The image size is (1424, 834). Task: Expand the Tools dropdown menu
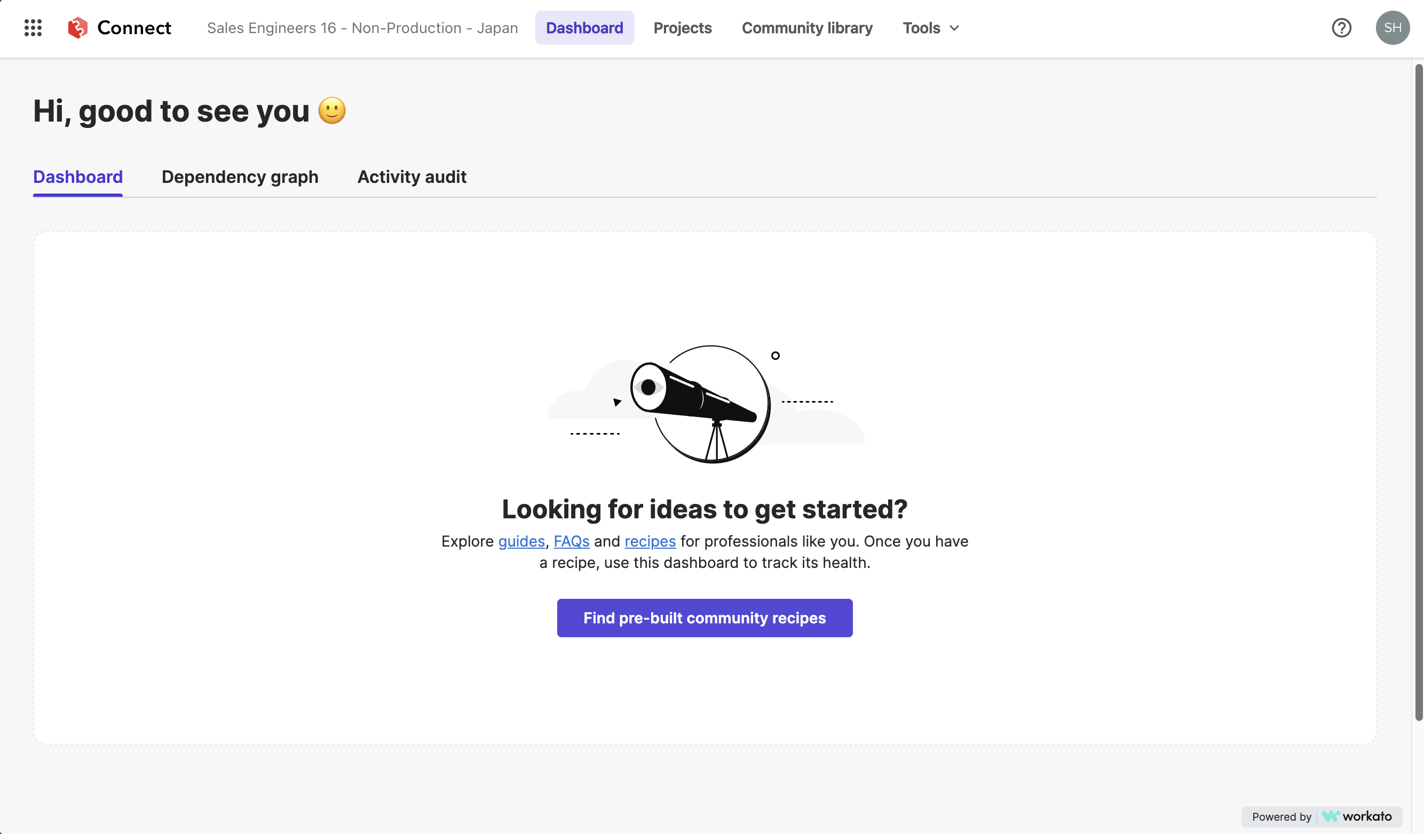tap(931, 28)
